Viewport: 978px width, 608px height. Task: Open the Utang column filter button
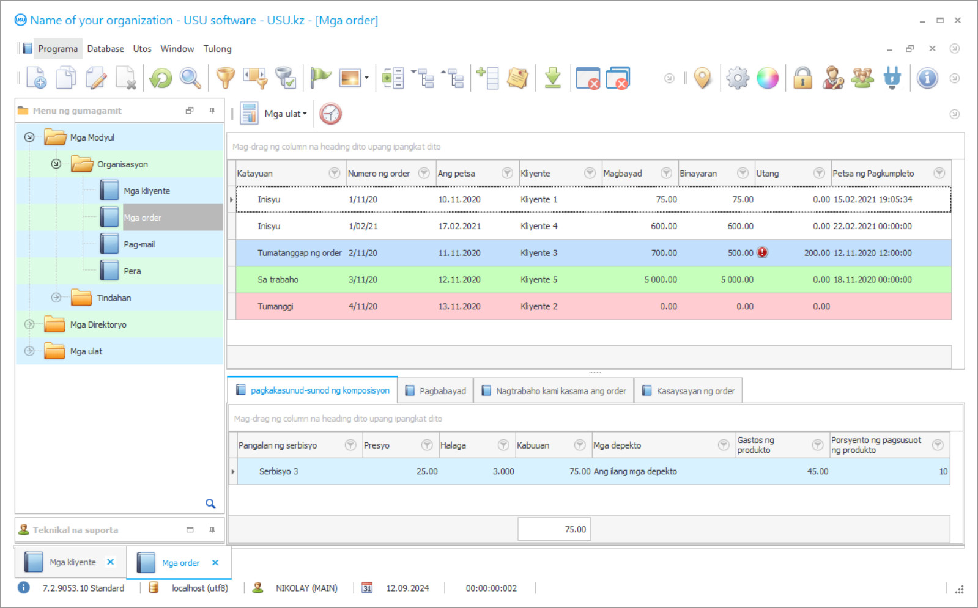coord(819,173)
